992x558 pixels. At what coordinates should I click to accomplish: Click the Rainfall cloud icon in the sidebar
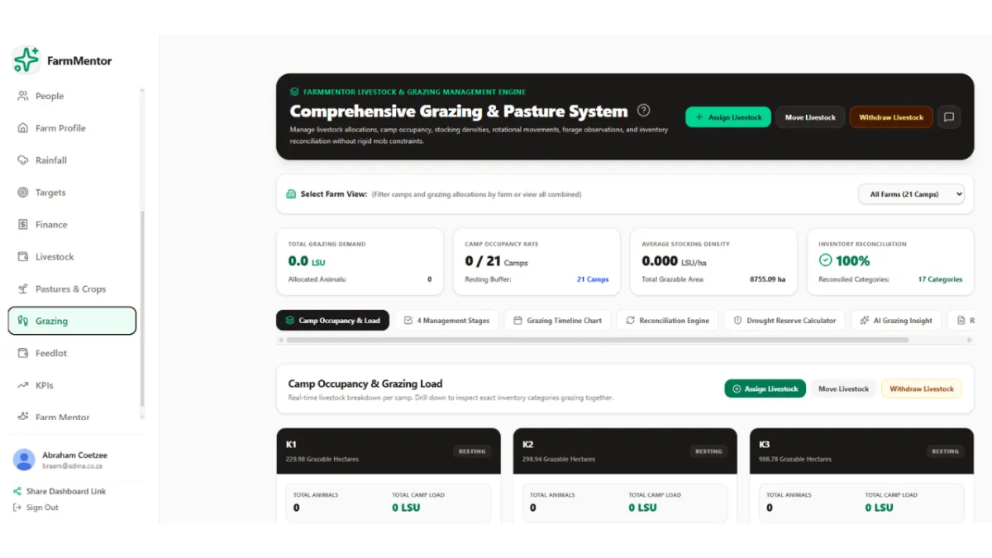point(23,160)
